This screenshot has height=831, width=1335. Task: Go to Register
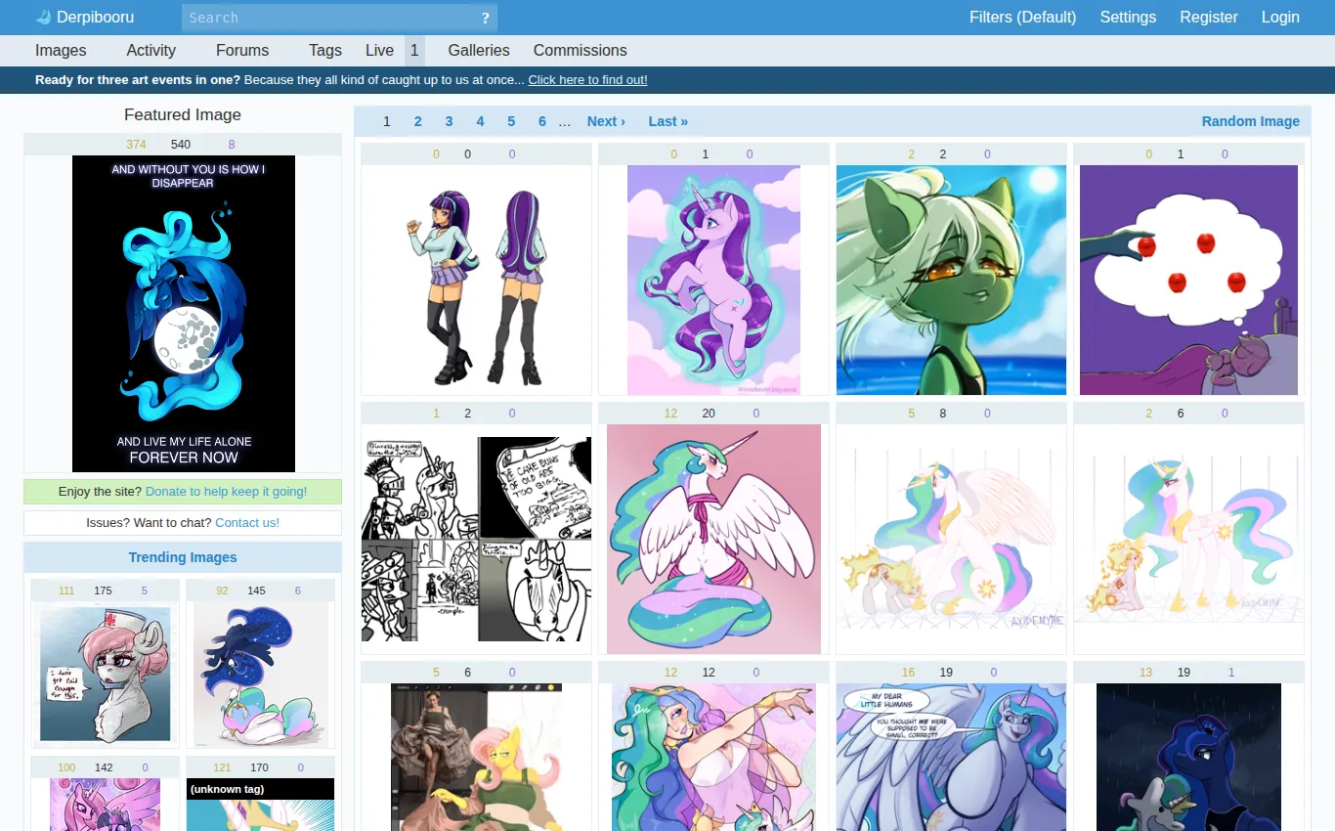(x=1209, y=18)
